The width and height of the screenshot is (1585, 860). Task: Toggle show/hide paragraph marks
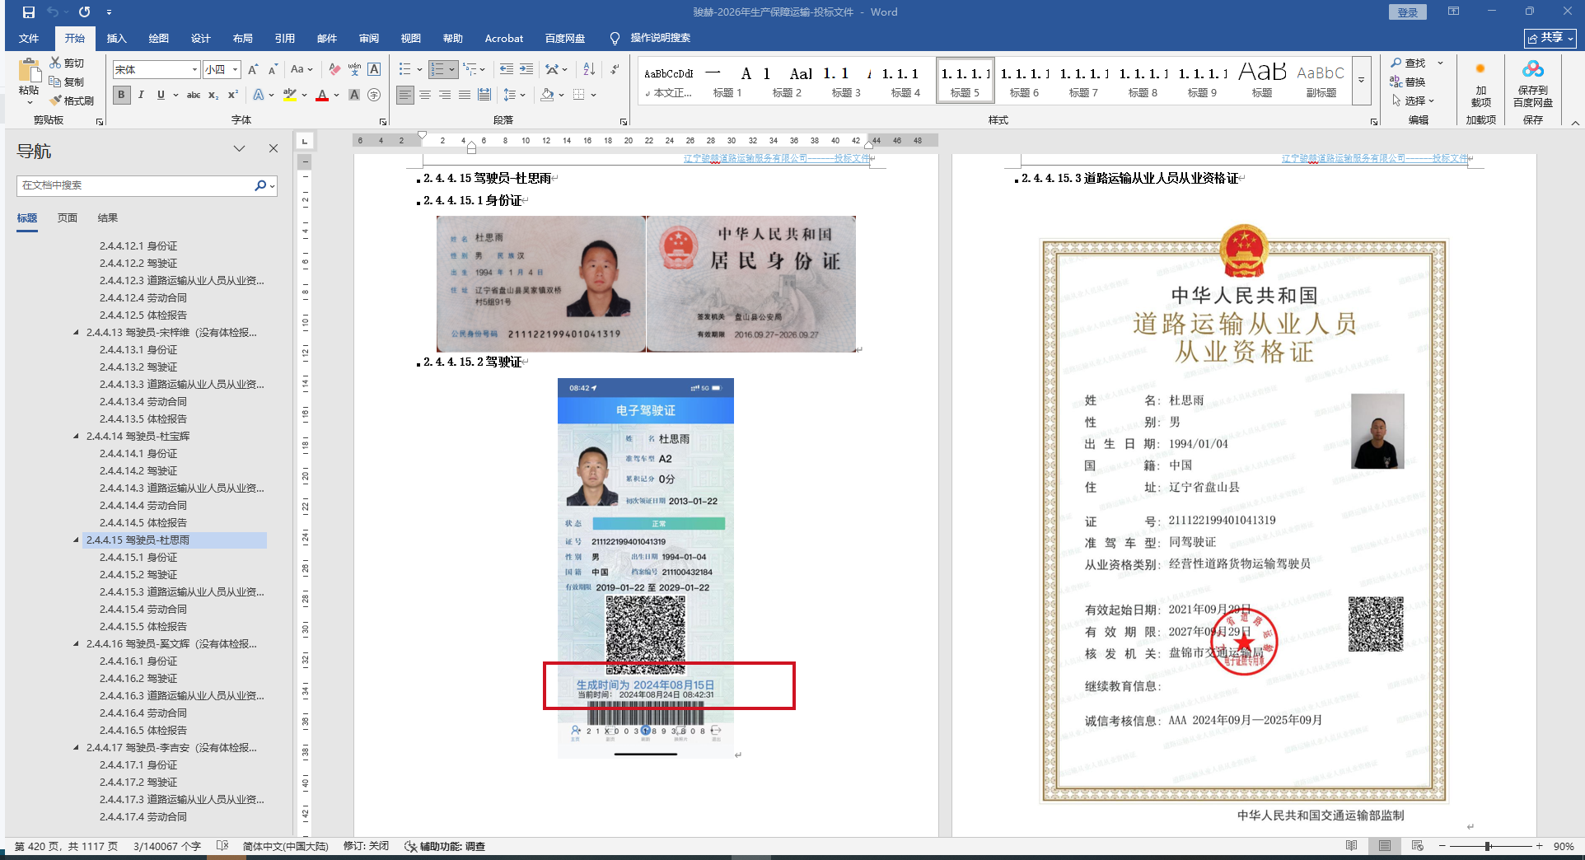pyautogui.click(x=615, y=69)
